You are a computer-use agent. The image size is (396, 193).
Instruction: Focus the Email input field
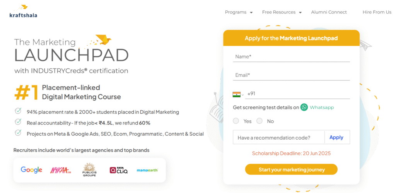[291, 75]
